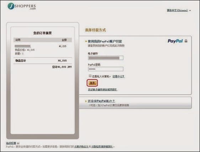Open the forgot email or password link
The height and width of the screenshot is (152, 200).
tap(102, 90)
